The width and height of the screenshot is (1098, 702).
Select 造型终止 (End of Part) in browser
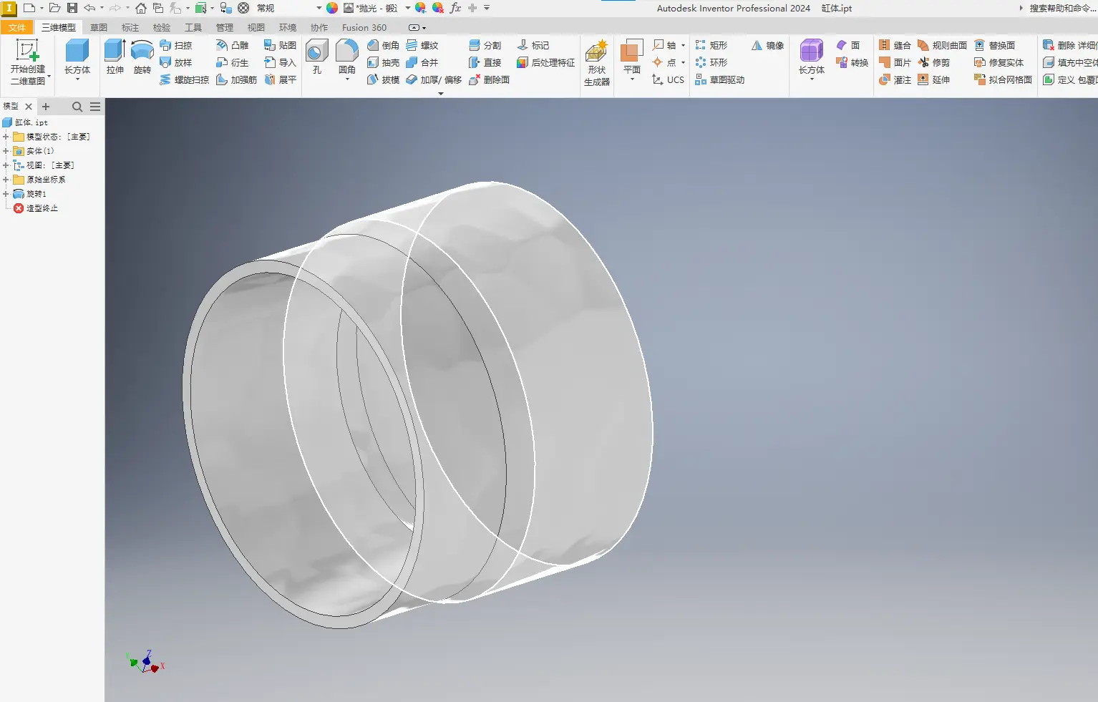coord(36,208)
